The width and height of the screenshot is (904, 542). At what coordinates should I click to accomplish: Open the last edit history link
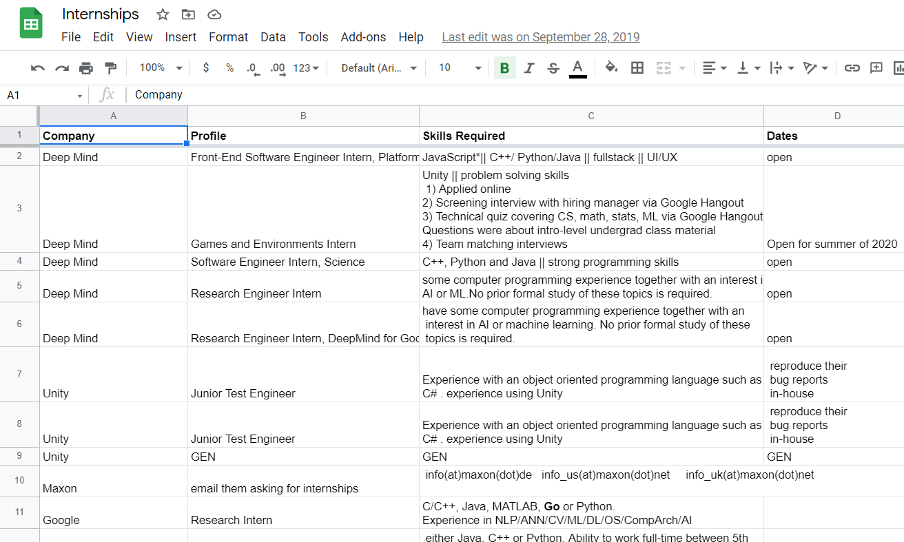coord(541,37)
